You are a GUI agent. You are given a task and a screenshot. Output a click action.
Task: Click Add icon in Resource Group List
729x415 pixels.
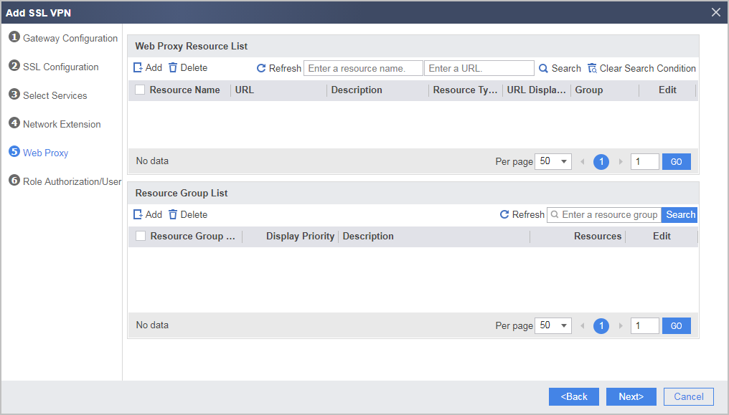(x=138, y=214)
